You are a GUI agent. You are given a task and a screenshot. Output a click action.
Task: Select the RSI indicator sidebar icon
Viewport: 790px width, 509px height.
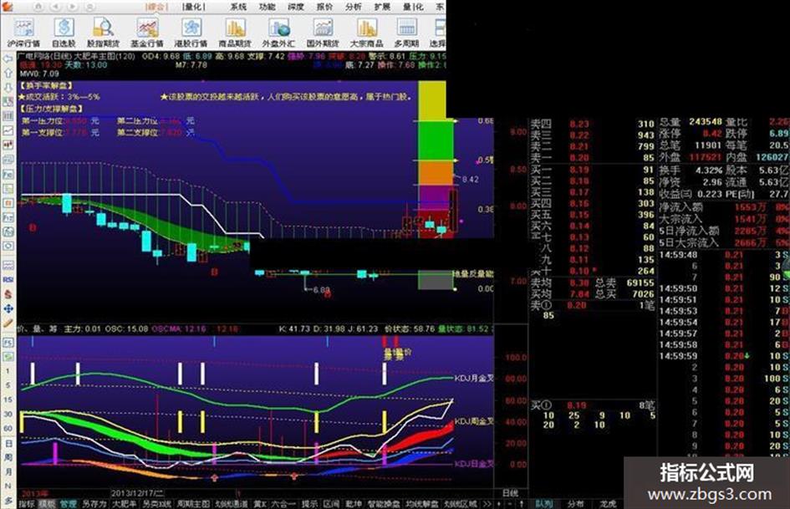click(8, 279)
